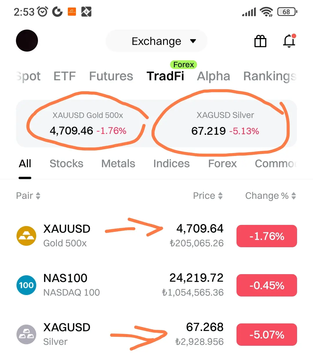
Task: Open the XAUUSD Gold 500x summary card
Action: (88, 124)
